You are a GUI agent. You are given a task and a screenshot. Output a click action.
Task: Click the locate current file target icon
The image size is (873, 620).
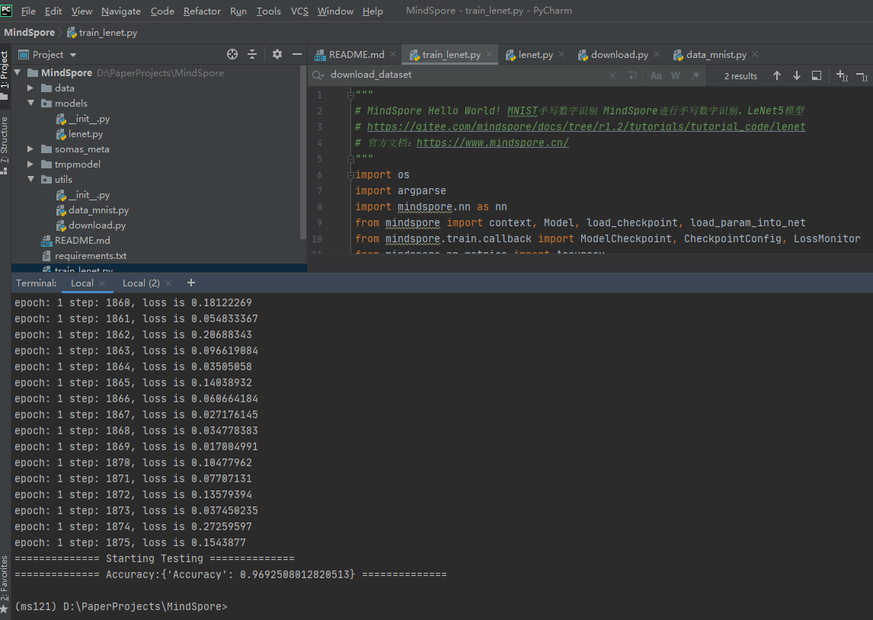click(x=232, y=55)
